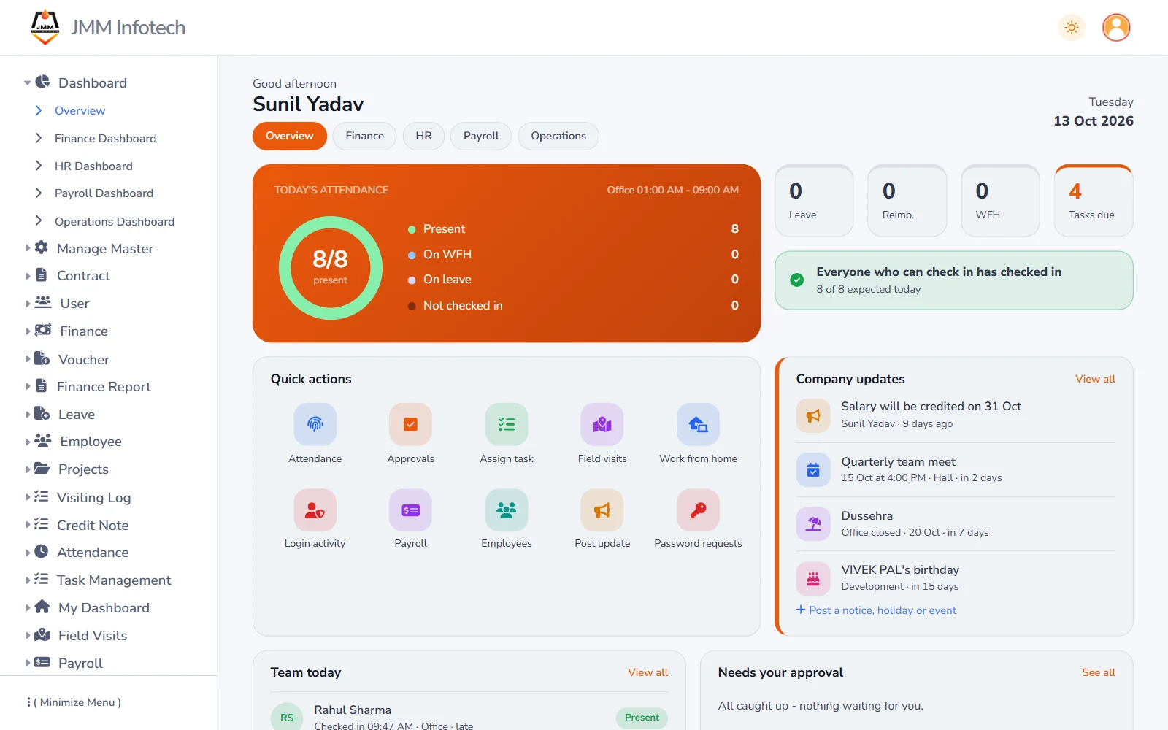Open the Post update megaphone icon

point(602,510)
